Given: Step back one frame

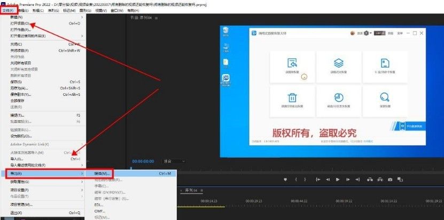Looking at the screenshot, I should pos(328,180).
